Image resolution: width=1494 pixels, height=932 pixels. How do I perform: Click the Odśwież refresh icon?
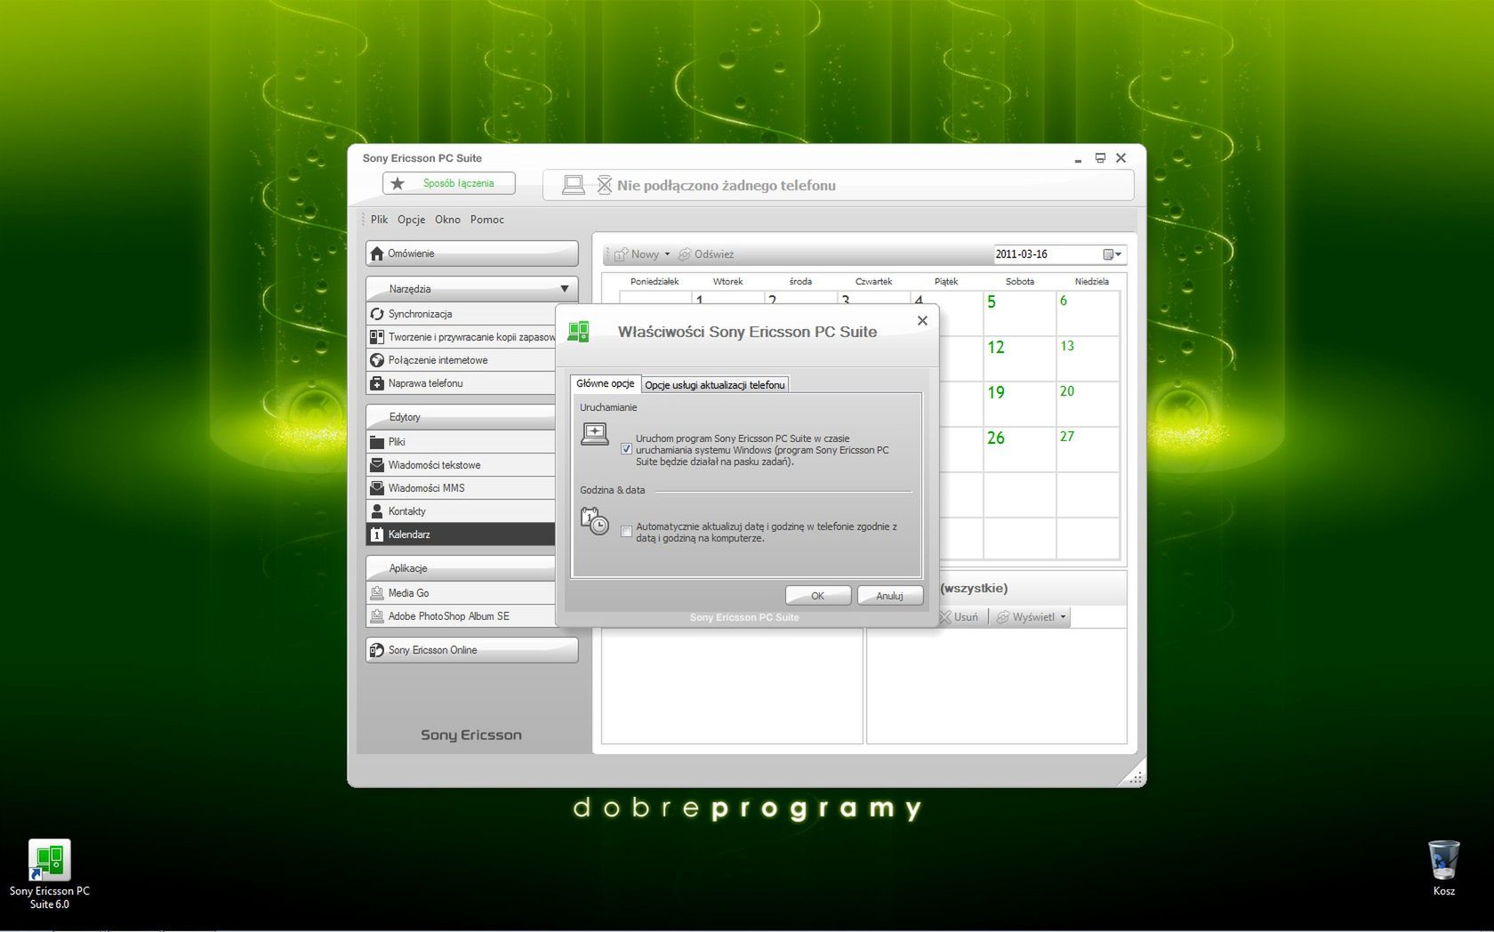[x=685, y=254]
